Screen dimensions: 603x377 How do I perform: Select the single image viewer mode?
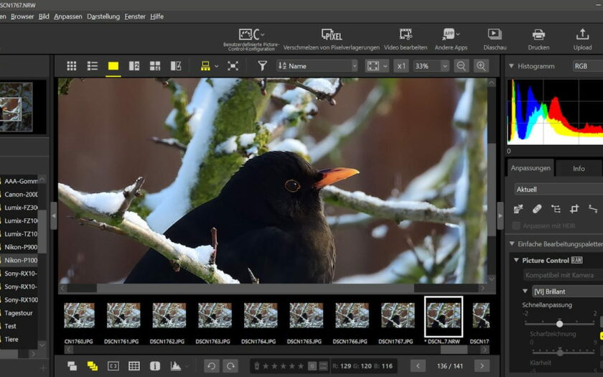[x=113, y=66]
